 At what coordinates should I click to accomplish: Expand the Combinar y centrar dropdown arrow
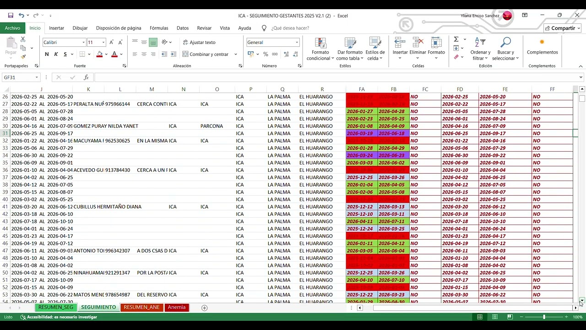pos(236,54)
